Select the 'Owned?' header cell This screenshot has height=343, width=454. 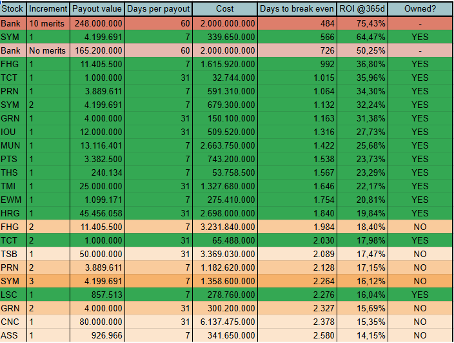pyautogui.click(x=420, y=8)
